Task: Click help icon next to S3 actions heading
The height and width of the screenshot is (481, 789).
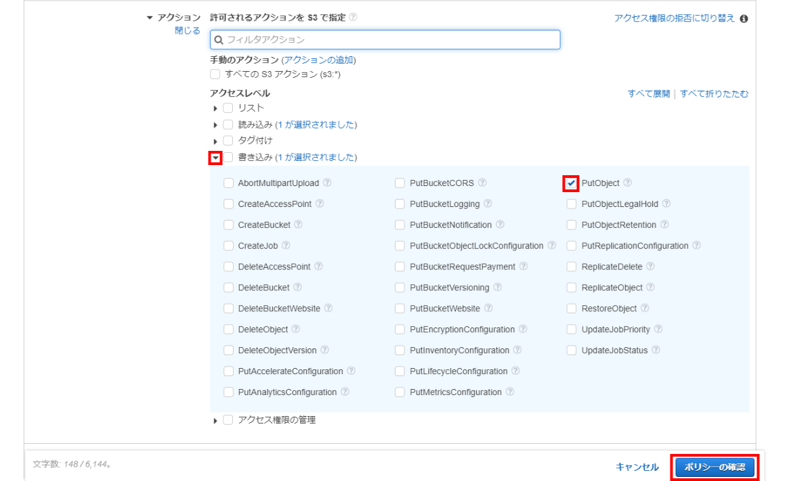Action: (x=354, y=17)
